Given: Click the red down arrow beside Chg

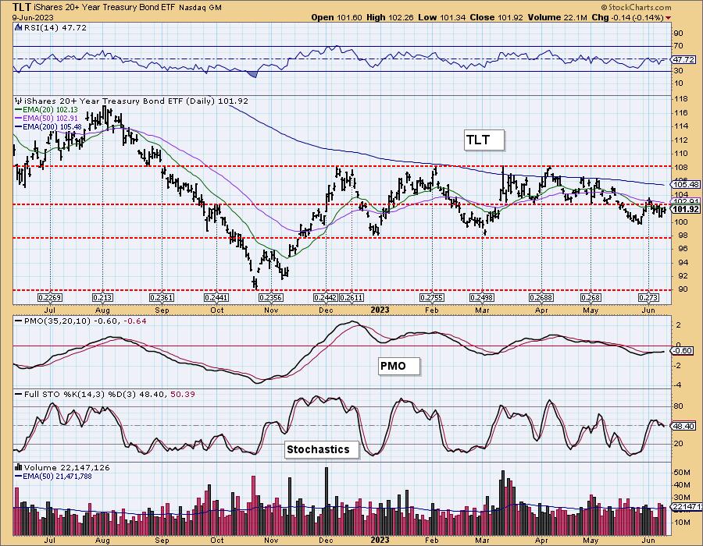Looking at the screenshot, I should click(x=669, y=18).
